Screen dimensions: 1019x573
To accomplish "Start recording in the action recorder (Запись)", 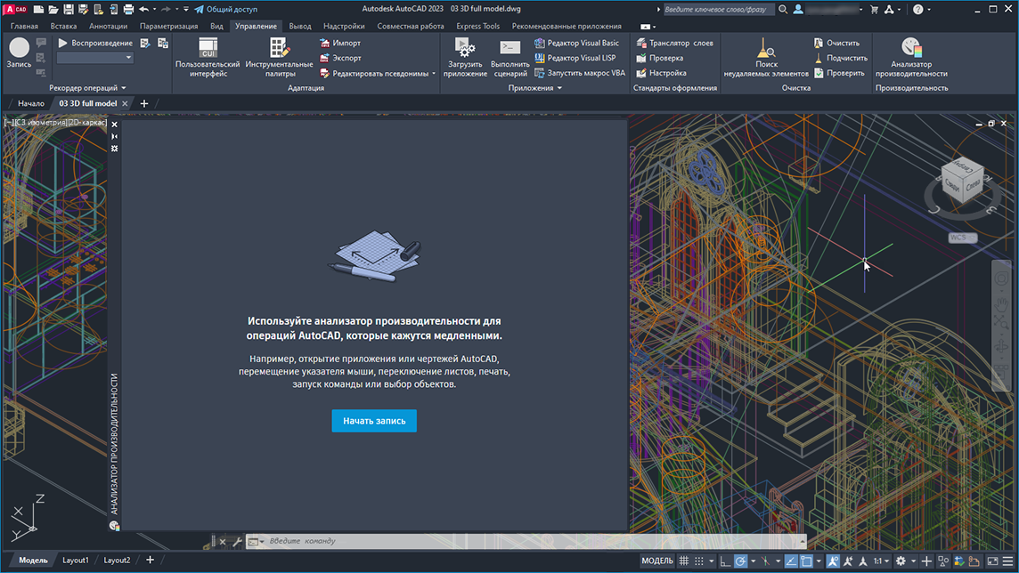I will (x=19, y=52).
